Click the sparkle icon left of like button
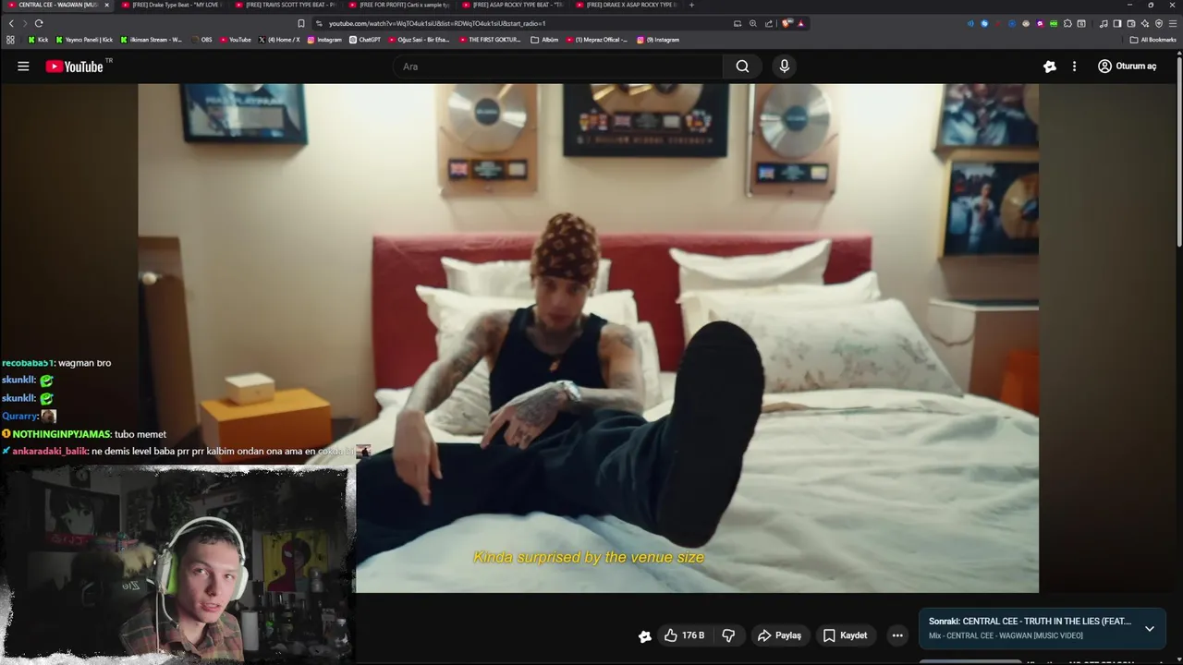The image size is (1183, 665). click(x=645, y=635)
